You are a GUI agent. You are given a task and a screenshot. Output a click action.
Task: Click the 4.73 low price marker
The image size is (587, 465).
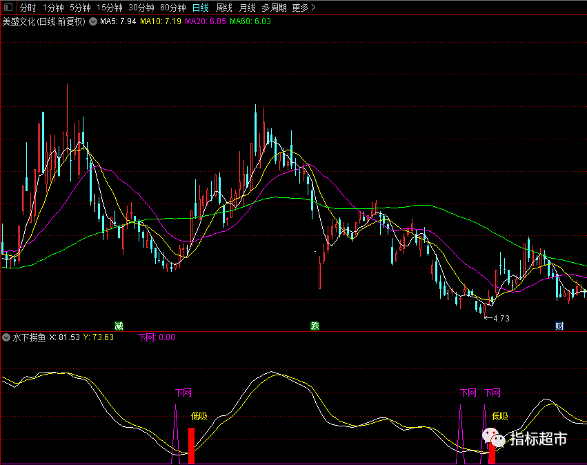[497, 318]
